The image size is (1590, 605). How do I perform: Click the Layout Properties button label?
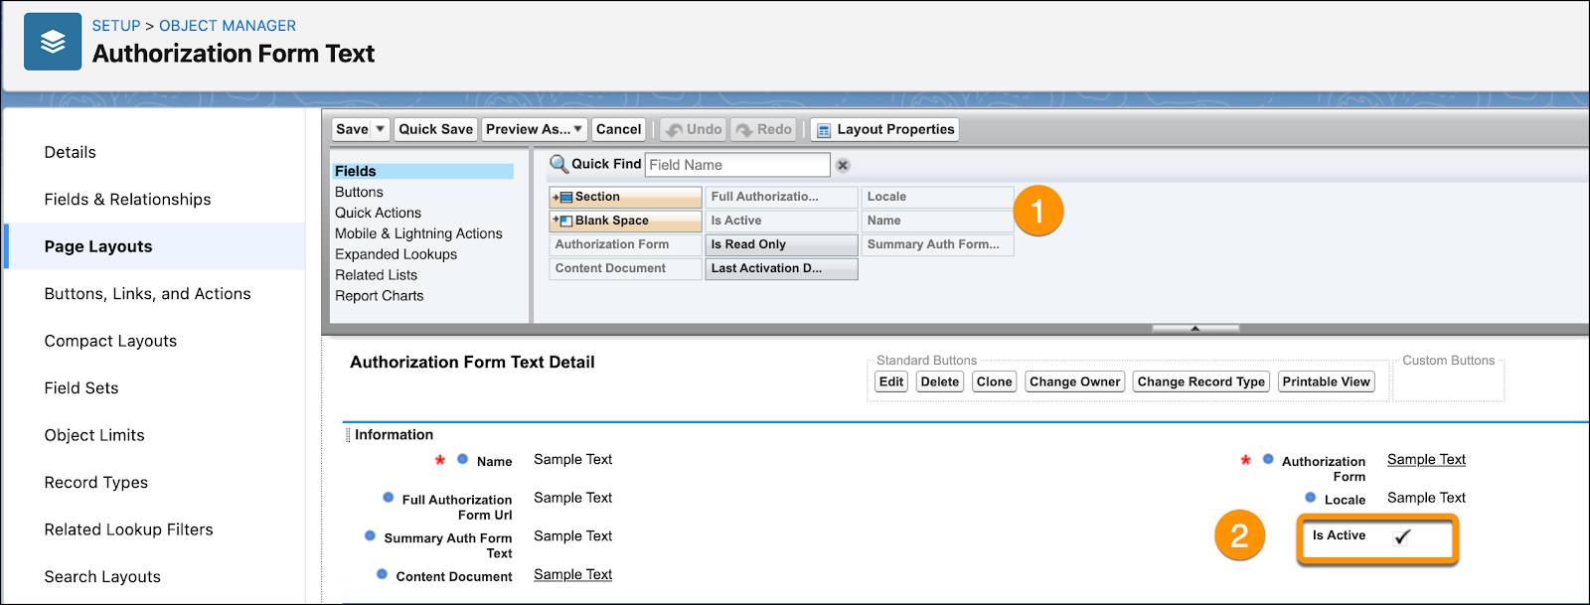pyautogui.click(x=895, y=129)
